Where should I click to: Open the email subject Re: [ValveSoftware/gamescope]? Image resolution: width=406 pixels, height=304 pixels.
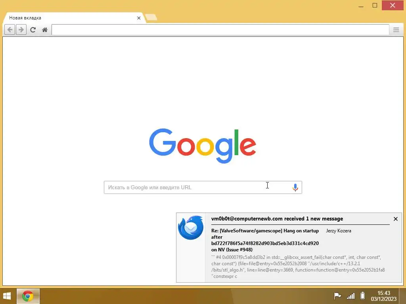pos(265,240)
